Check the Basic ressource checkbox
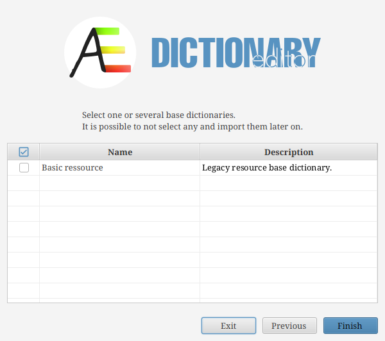 pyautogui.click(x=24, y=168)
